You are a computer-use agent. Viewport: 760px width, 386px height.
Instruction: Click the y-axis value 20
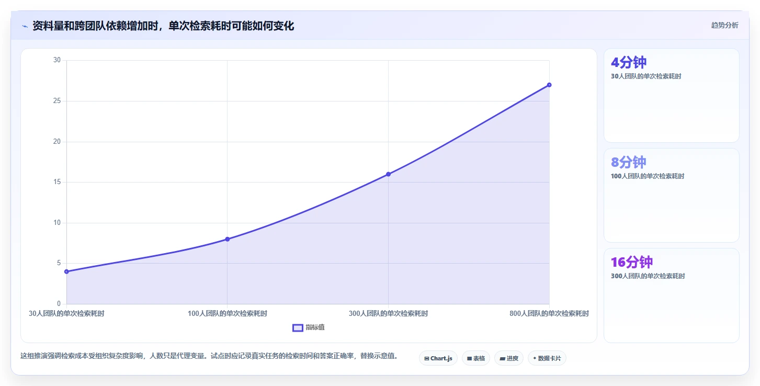point(57,141)
